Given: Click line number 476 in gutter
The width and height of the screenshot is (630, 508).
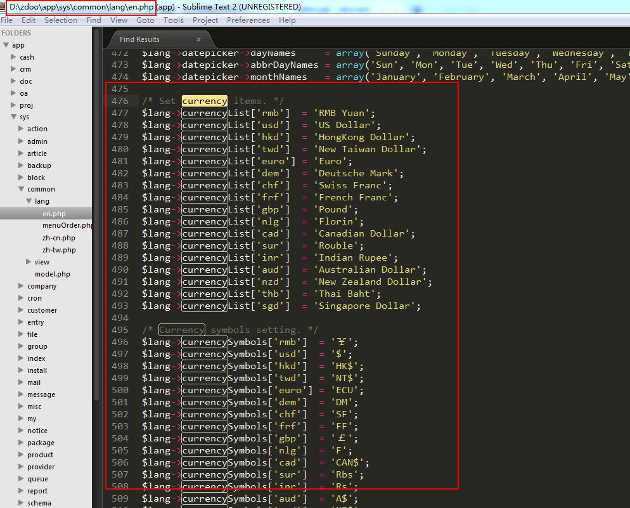Looking at the screenshot, I should click(x=120, y=101).
